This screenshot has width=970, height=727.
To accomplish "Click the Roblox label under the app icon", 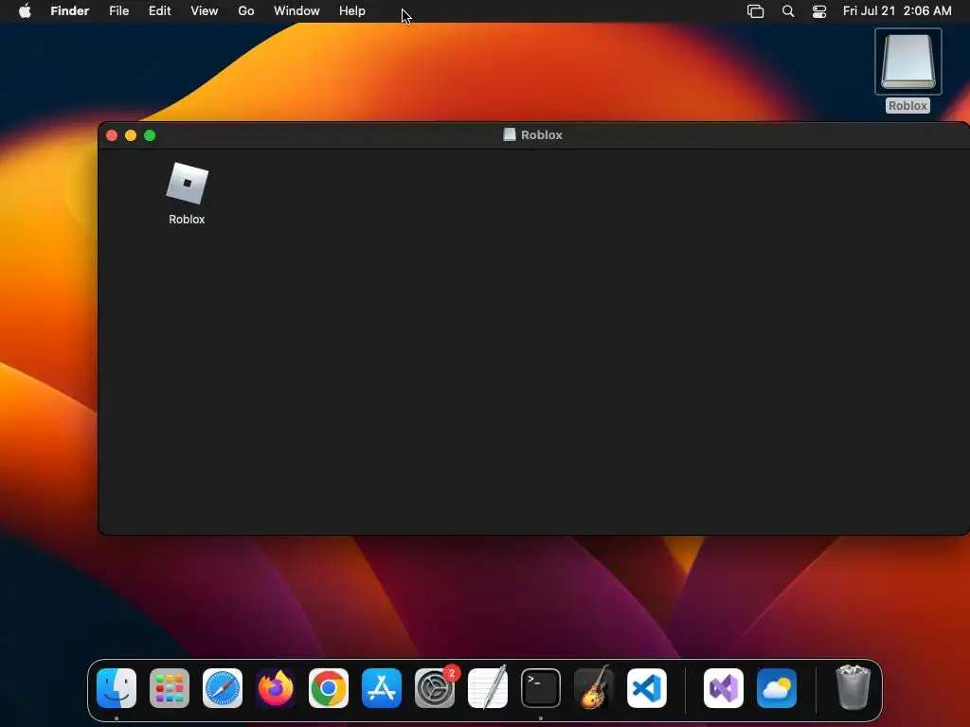I will tap(187, 220).
